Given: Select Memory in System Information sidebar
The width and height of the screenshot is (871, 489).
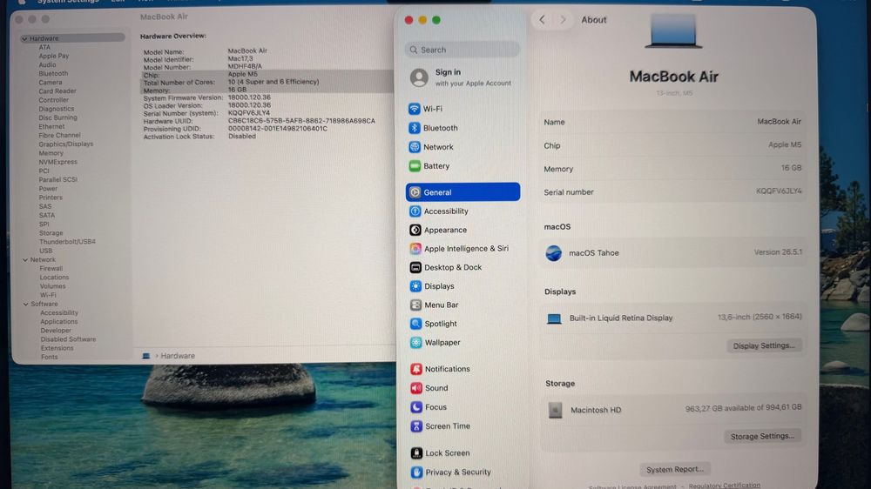Looking at the screenshot, I should pyautogui.click(x=51, y=153).
